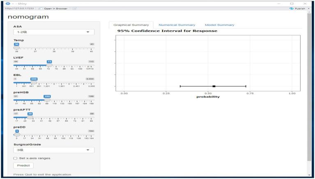The width and height of the screenshot is (315, 179).
Task: Expand the SurgicalGrade dropdown
Action: [x=53, y=150]
